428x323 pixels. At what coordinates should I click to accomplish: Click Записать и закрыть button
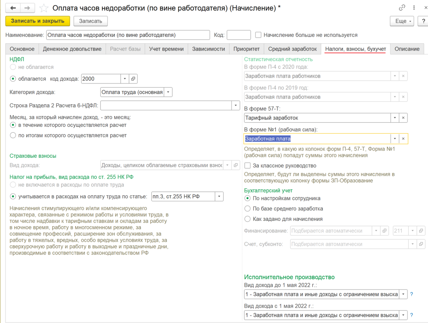(38, 21)
